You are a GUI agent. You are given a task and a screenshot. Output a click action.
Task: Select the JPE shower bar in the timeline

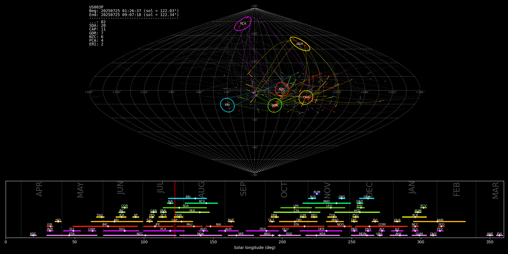[158, 226]
